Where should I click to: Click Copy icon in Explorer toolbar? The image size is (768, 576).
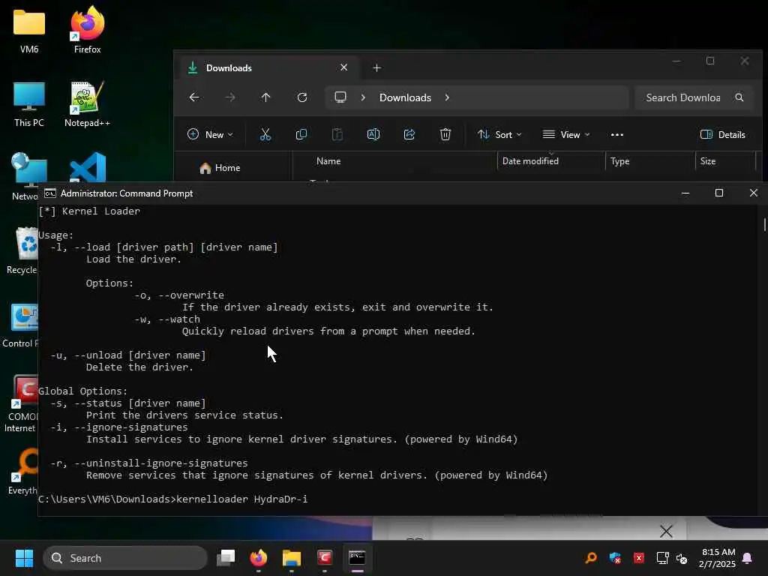301,135
